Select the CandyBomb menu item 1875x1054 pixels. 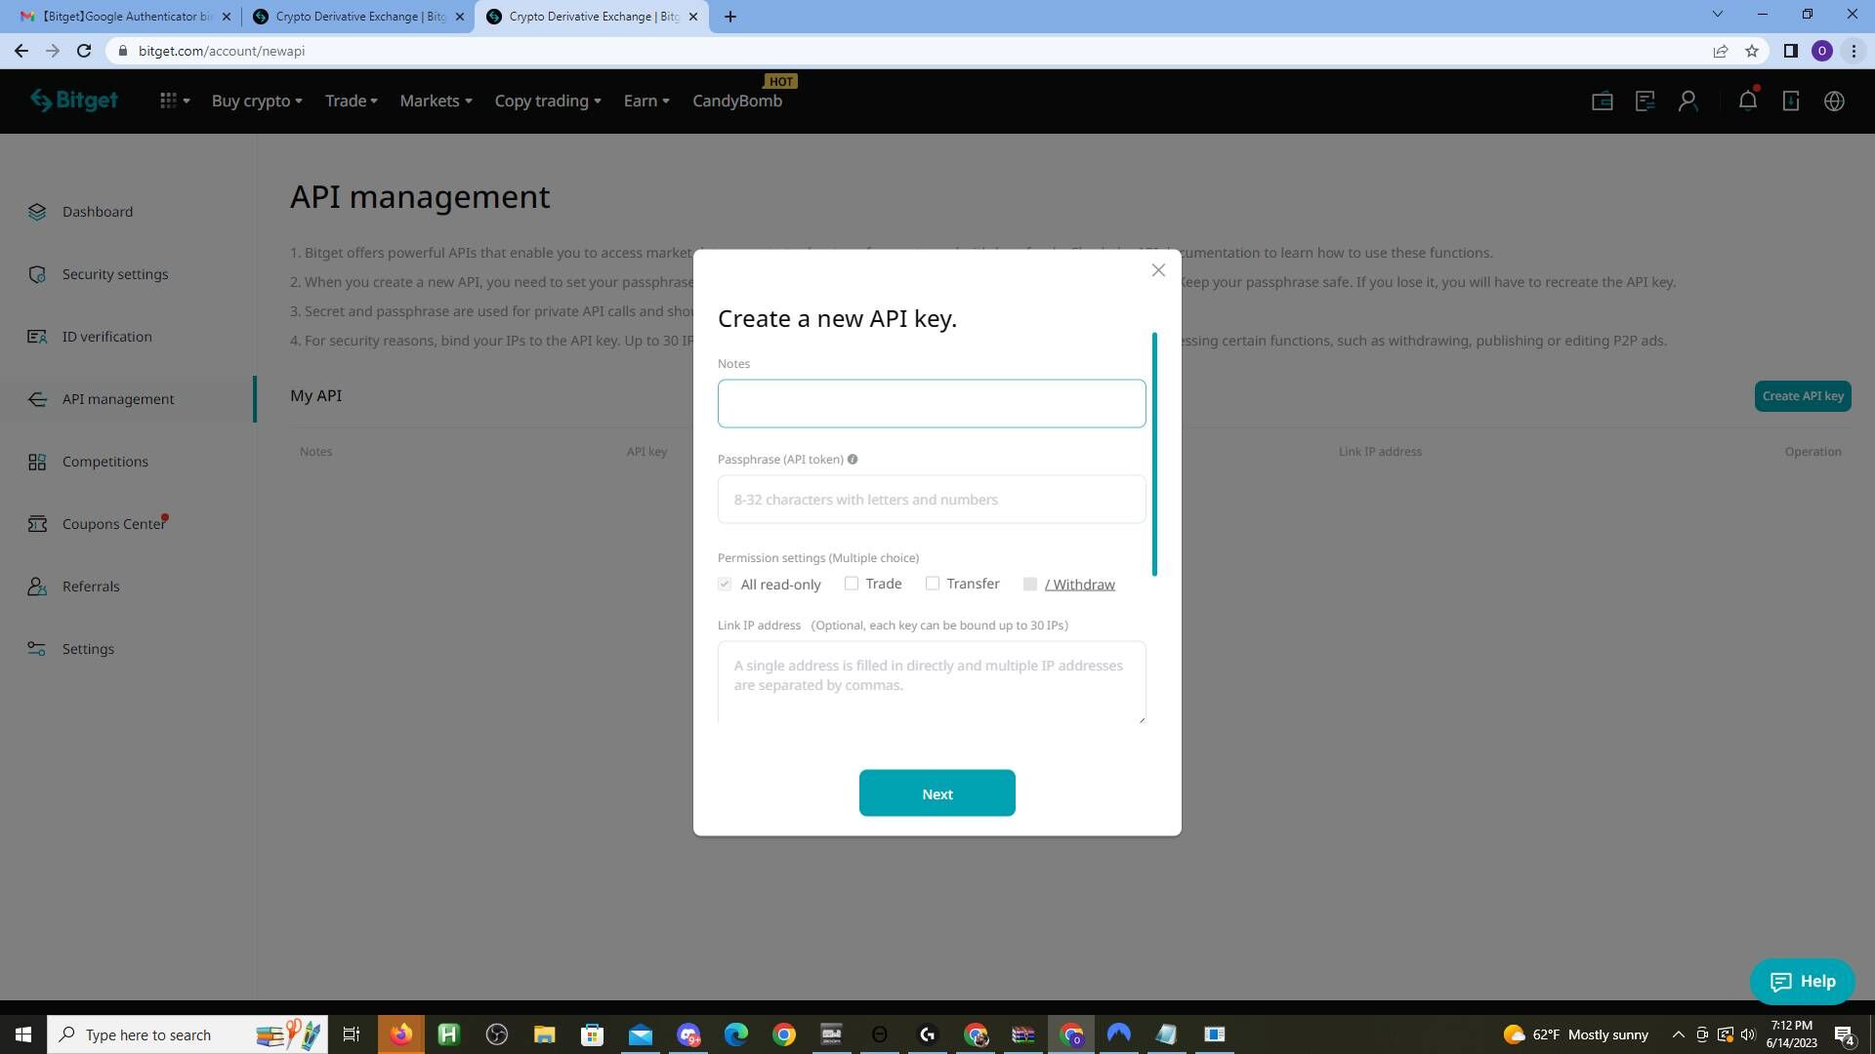736,101
